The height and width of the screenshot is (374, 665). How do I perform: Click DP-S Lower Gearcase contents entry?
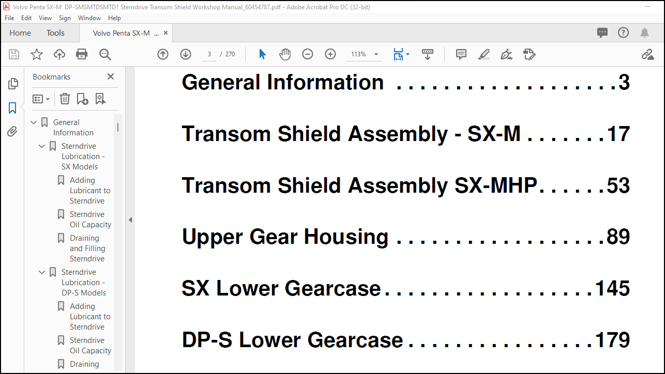pos(406,340)
